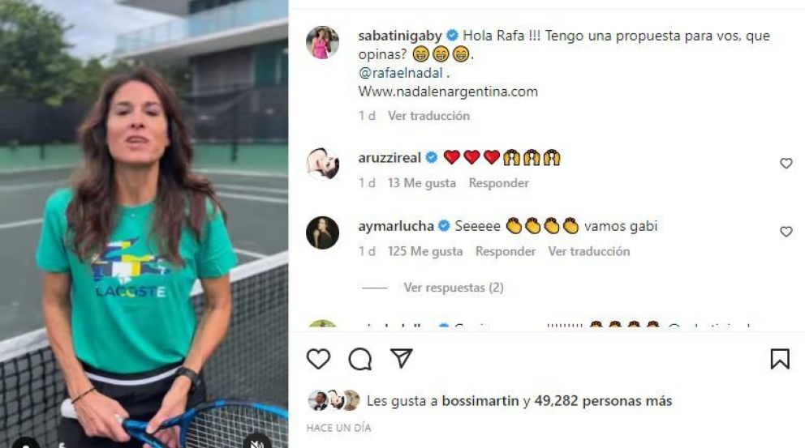Reply to aymarlucha with Responder

click(x=506, y=251)
